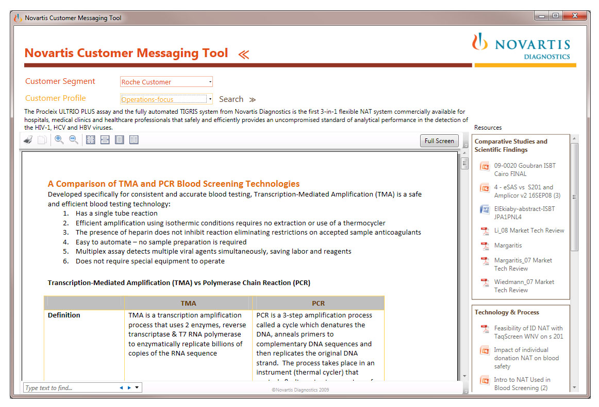The width and height of the screenshot is (599, 407).
Task: Click the Technology & Process heading
Action: (507, 312)
